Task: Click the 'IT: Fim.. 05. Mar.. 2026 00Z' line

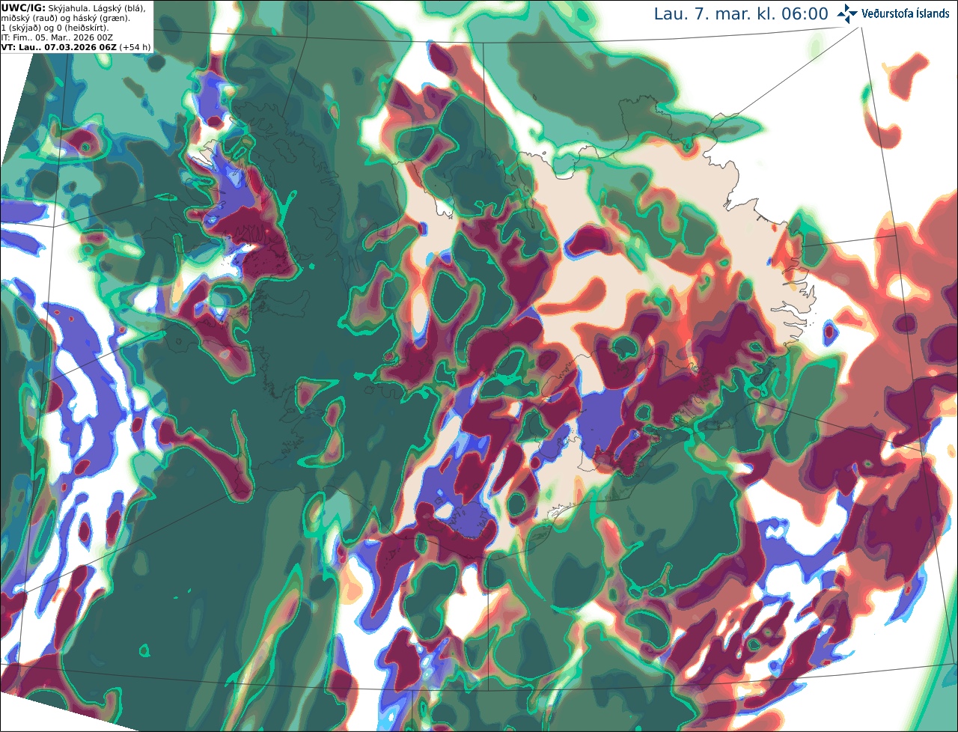Action: pos(57,37)
